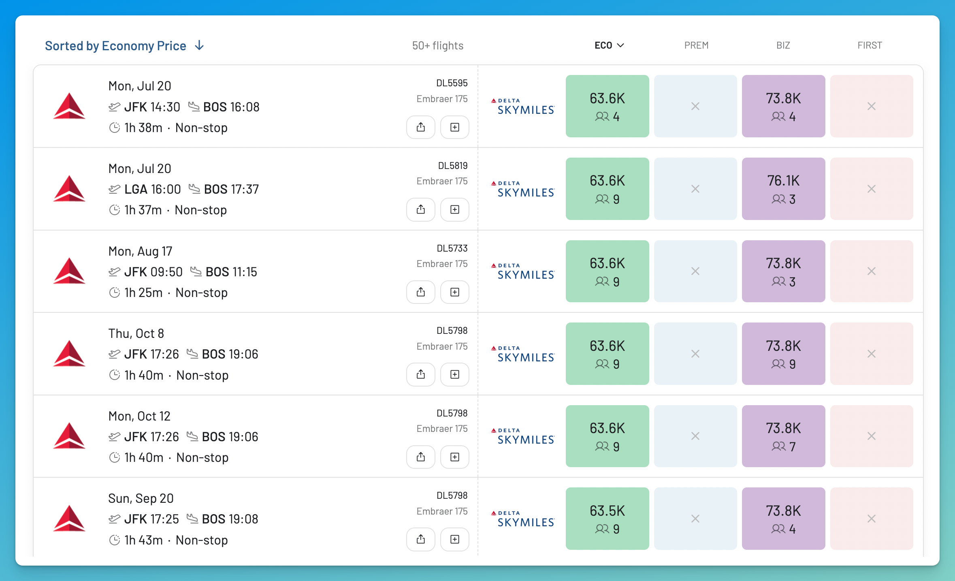Click the unavailable first class cell for DL5595

(872, 106)
